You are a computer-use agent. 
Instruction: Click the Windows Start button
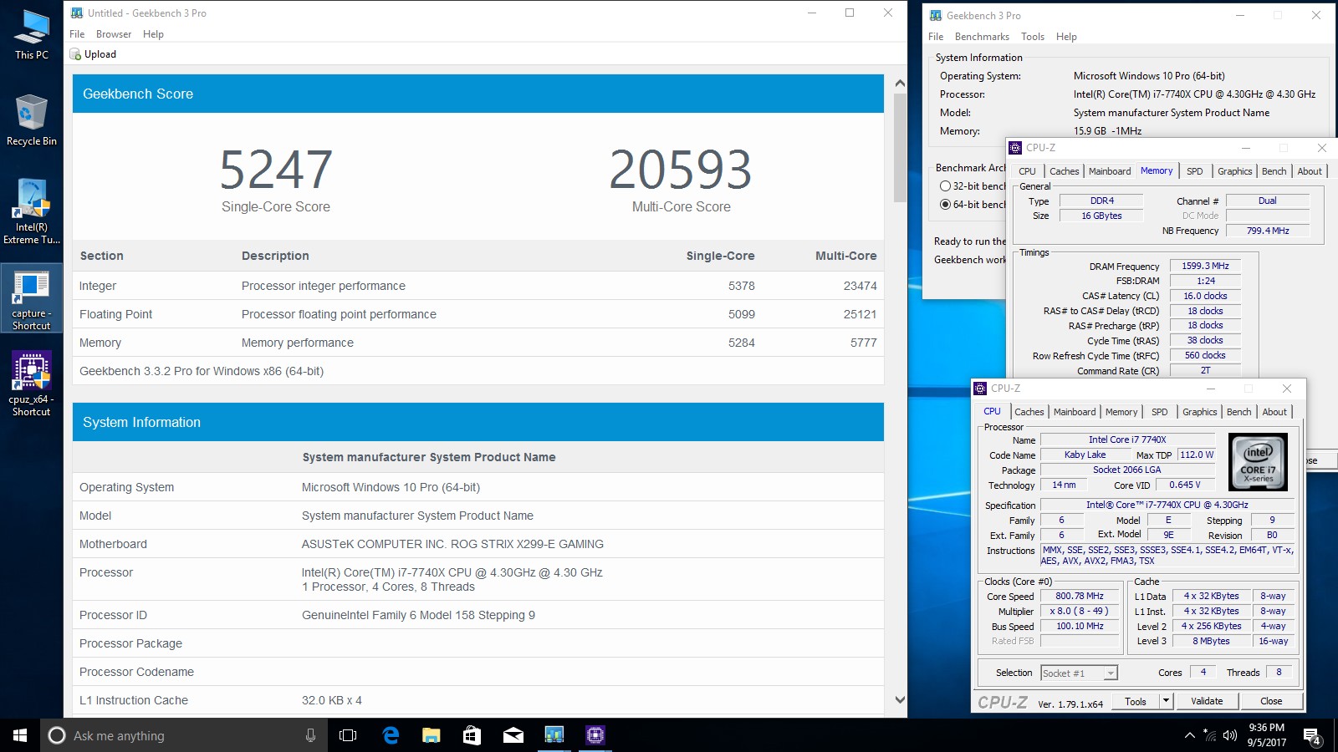click(x=20, y=735)
